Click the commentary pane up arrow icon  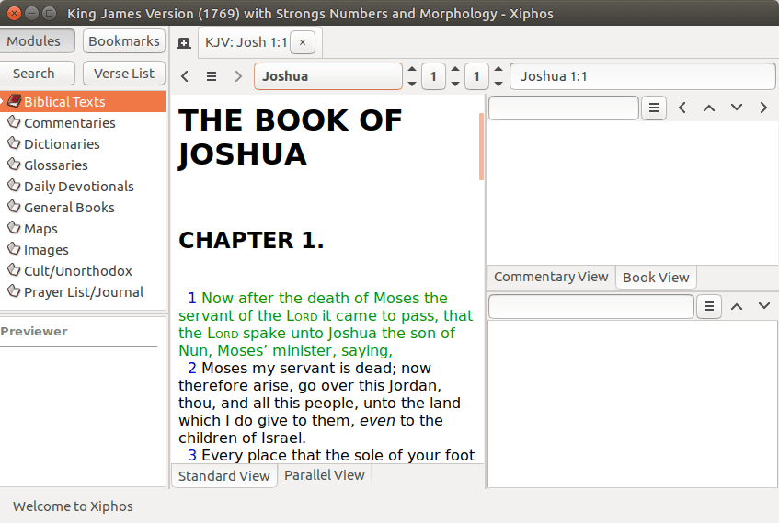[x=709, y=108]
